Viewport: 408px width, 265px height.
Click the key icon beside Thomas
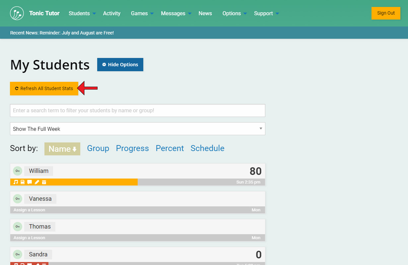point(18,227)
